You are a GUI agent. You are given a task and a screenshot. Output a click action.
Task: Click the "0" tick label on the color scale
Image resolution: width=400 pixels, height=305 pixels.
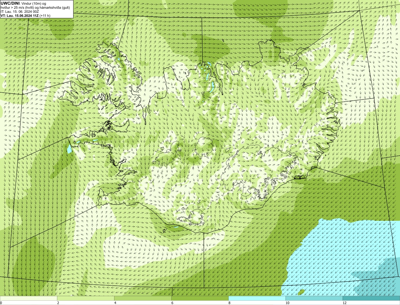tap(1, 303)
